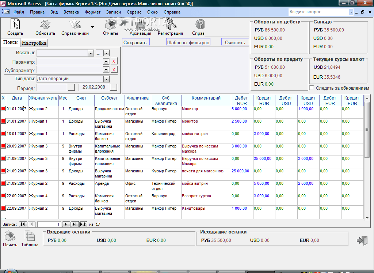
Task: Expand the Параметр combo box
Action: coord(106,62)
